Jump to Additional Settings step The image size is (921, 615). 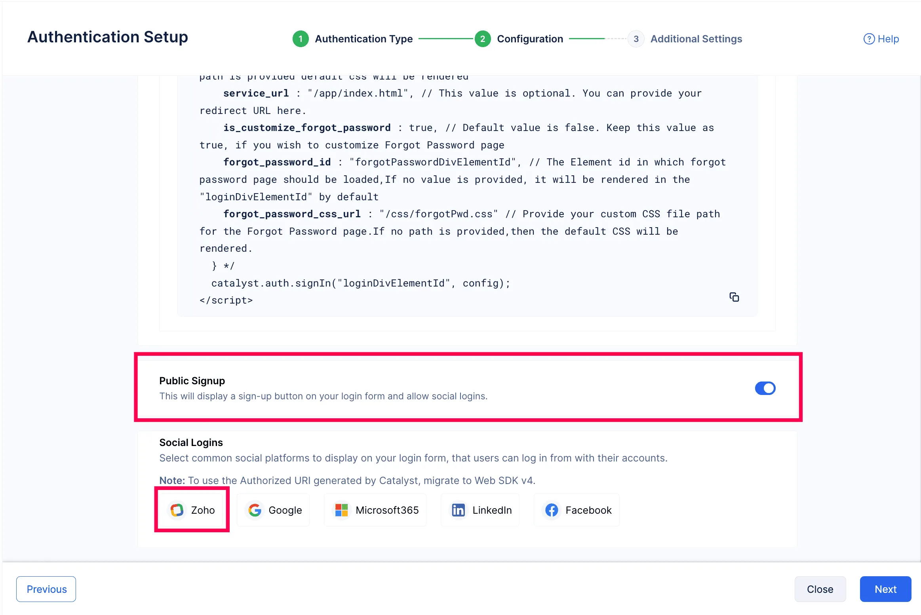tap(696, 39)
